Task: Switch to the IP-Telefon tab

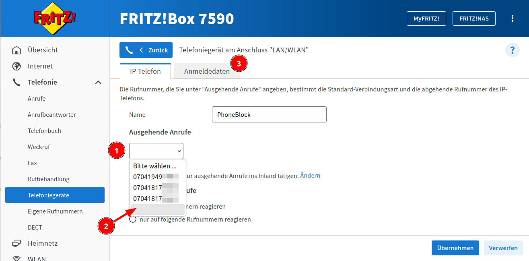Action: click(x=145, y=71)
